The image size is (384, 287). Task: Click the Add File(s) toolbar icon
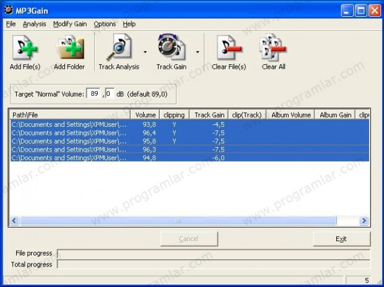point(25,48)
